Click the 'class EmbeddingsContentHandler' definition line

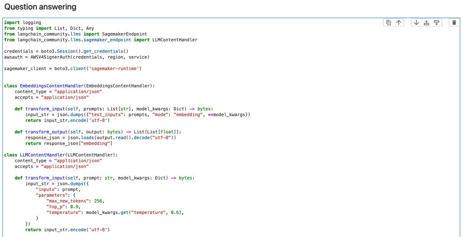(x=80, y=85)
